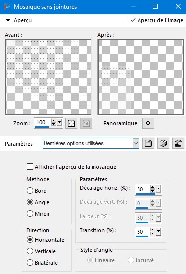The image size is (186, 274).
Task: Click the randomize parameters dice icon
Action: tap(163, 143)
